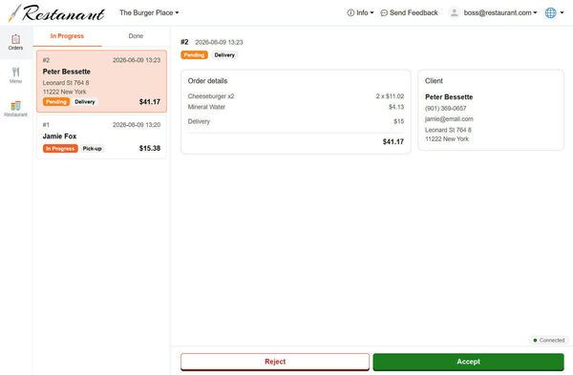Open the Orders sidebar icon
This screenshot has height=375, width=573.
15,42
